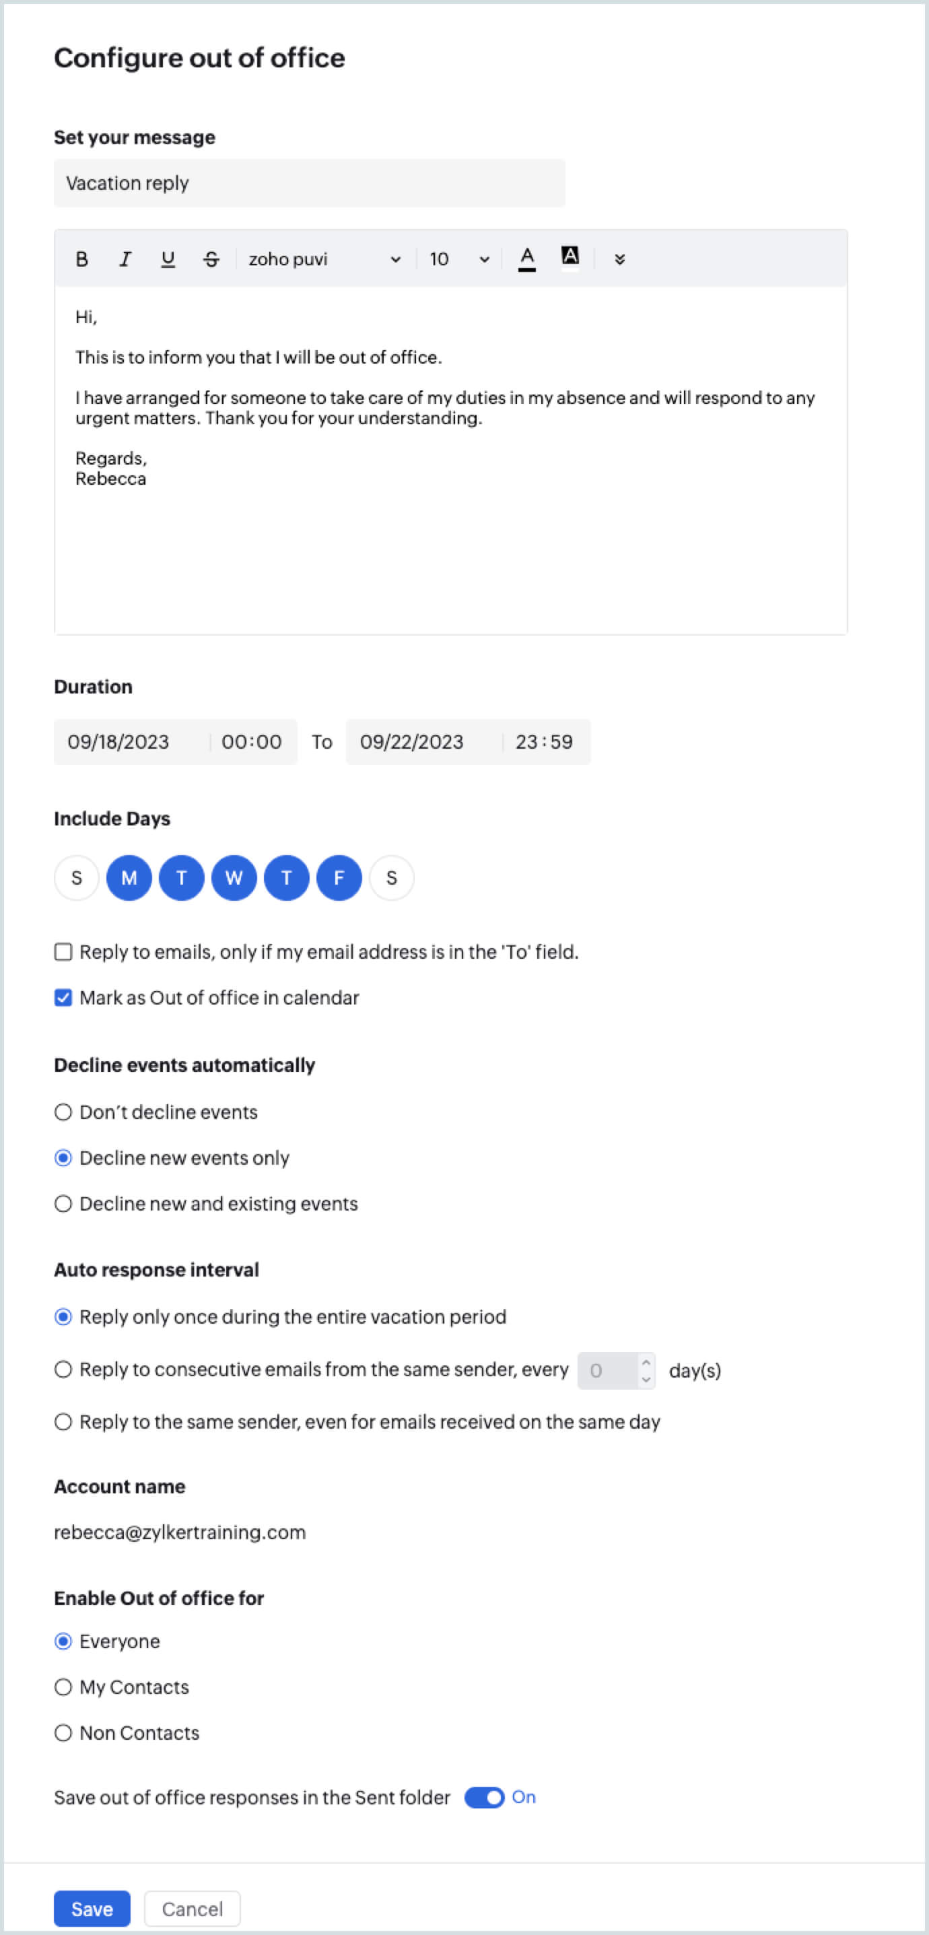
Task: Choose My Contacts for out of office
Action: (63, 1687)
